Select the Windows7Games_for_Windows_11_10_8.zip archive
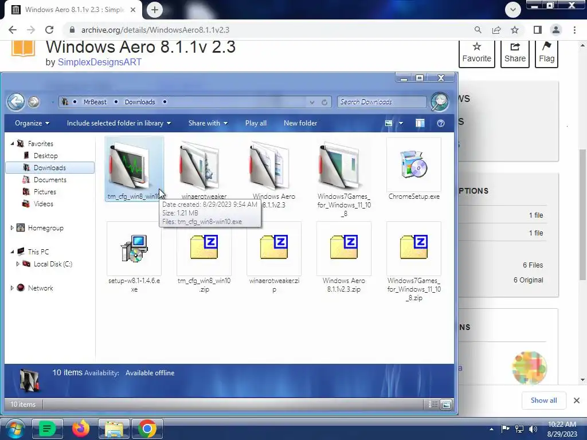Image resolution: width=587 pixels, height=440 pixels. click(x=414, y=262)
